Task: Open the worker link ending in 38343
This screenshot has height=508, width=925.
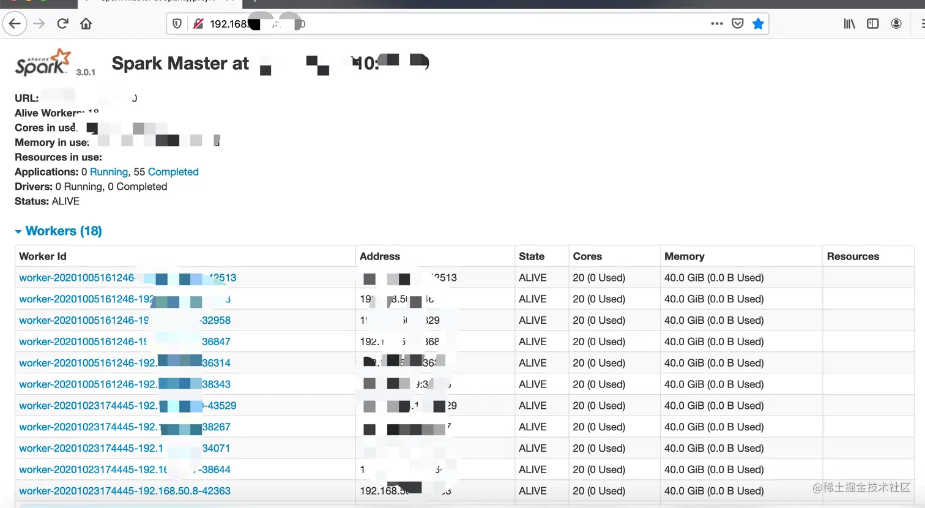Action: (x=125, y=384)
